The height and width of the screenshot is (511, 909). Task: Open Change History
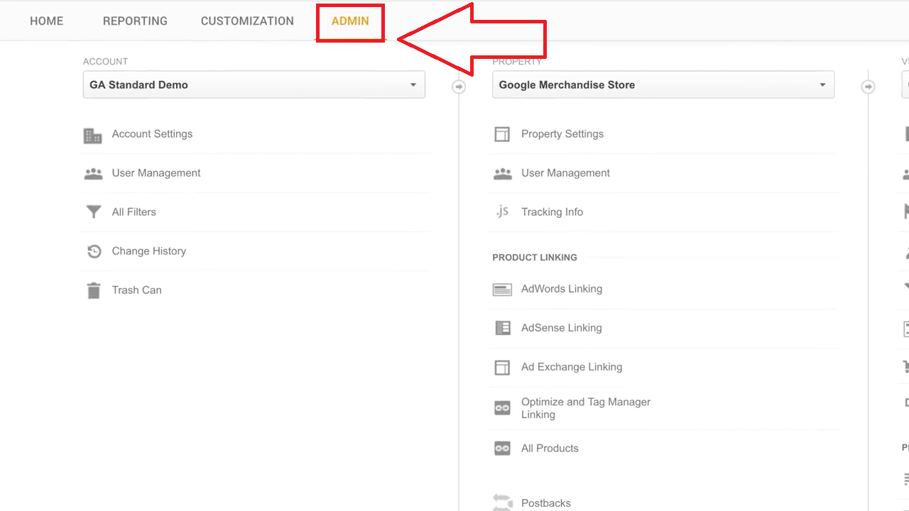pyautogui.click(x=149, y=251)
